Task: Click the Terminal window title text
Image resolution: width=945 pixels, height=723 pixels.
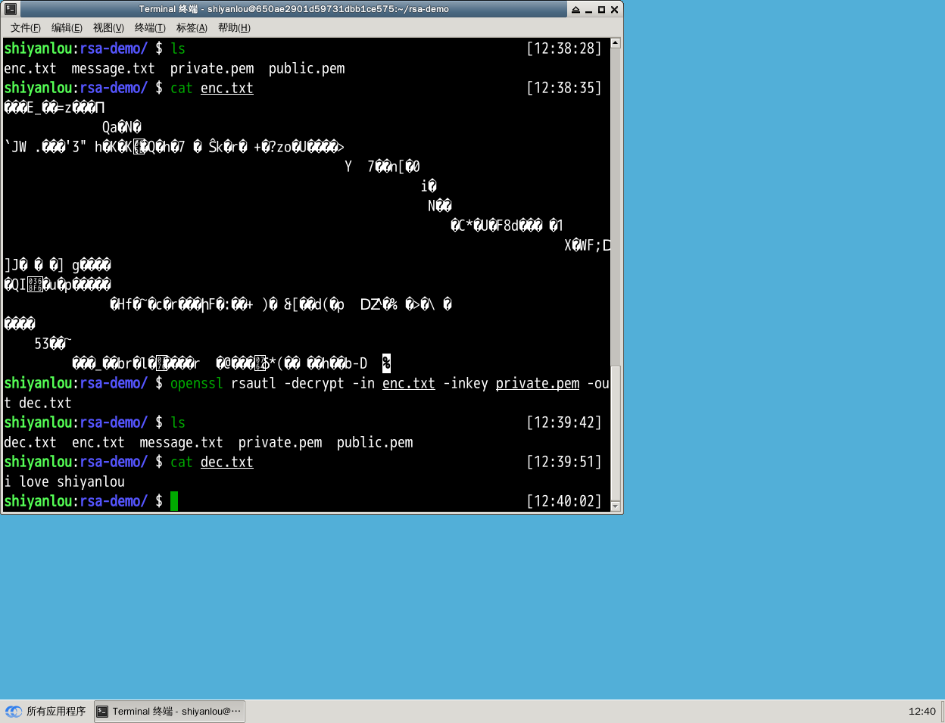Action: (x=294, y=9)
